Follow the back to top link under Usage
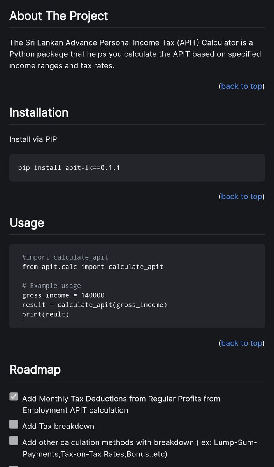This screenshot has height=467, width=274. click(242, 343)
